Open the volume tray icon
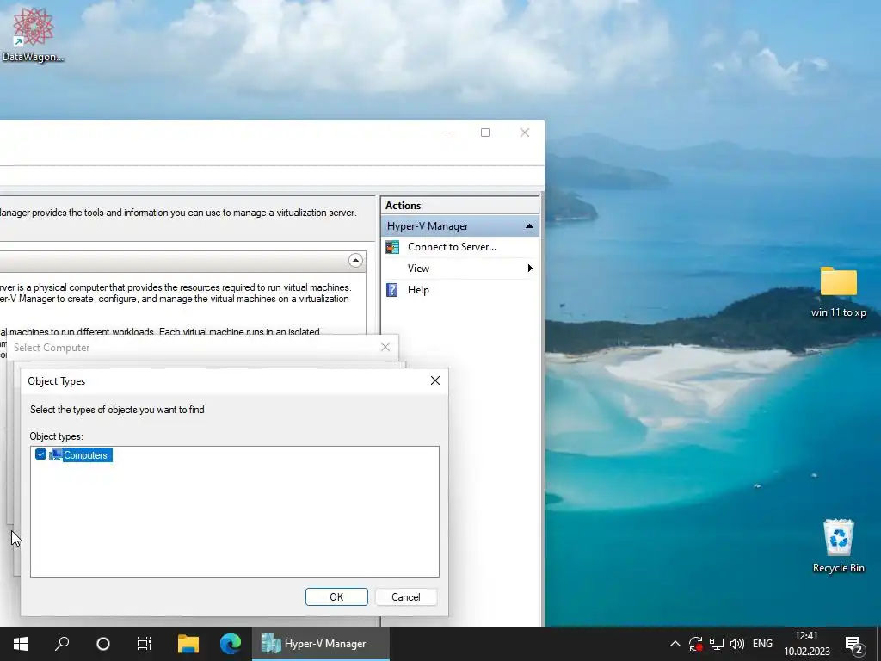 [x=736, y=644]
